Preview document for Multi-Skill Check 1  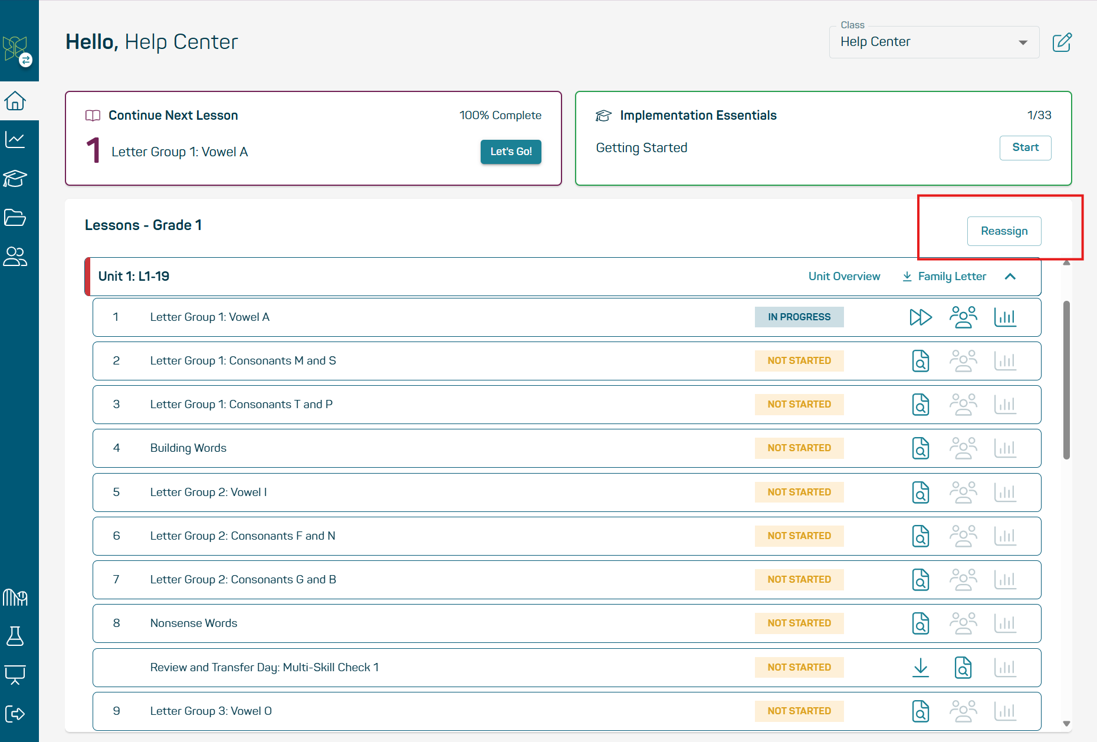(x=963, y=668)
